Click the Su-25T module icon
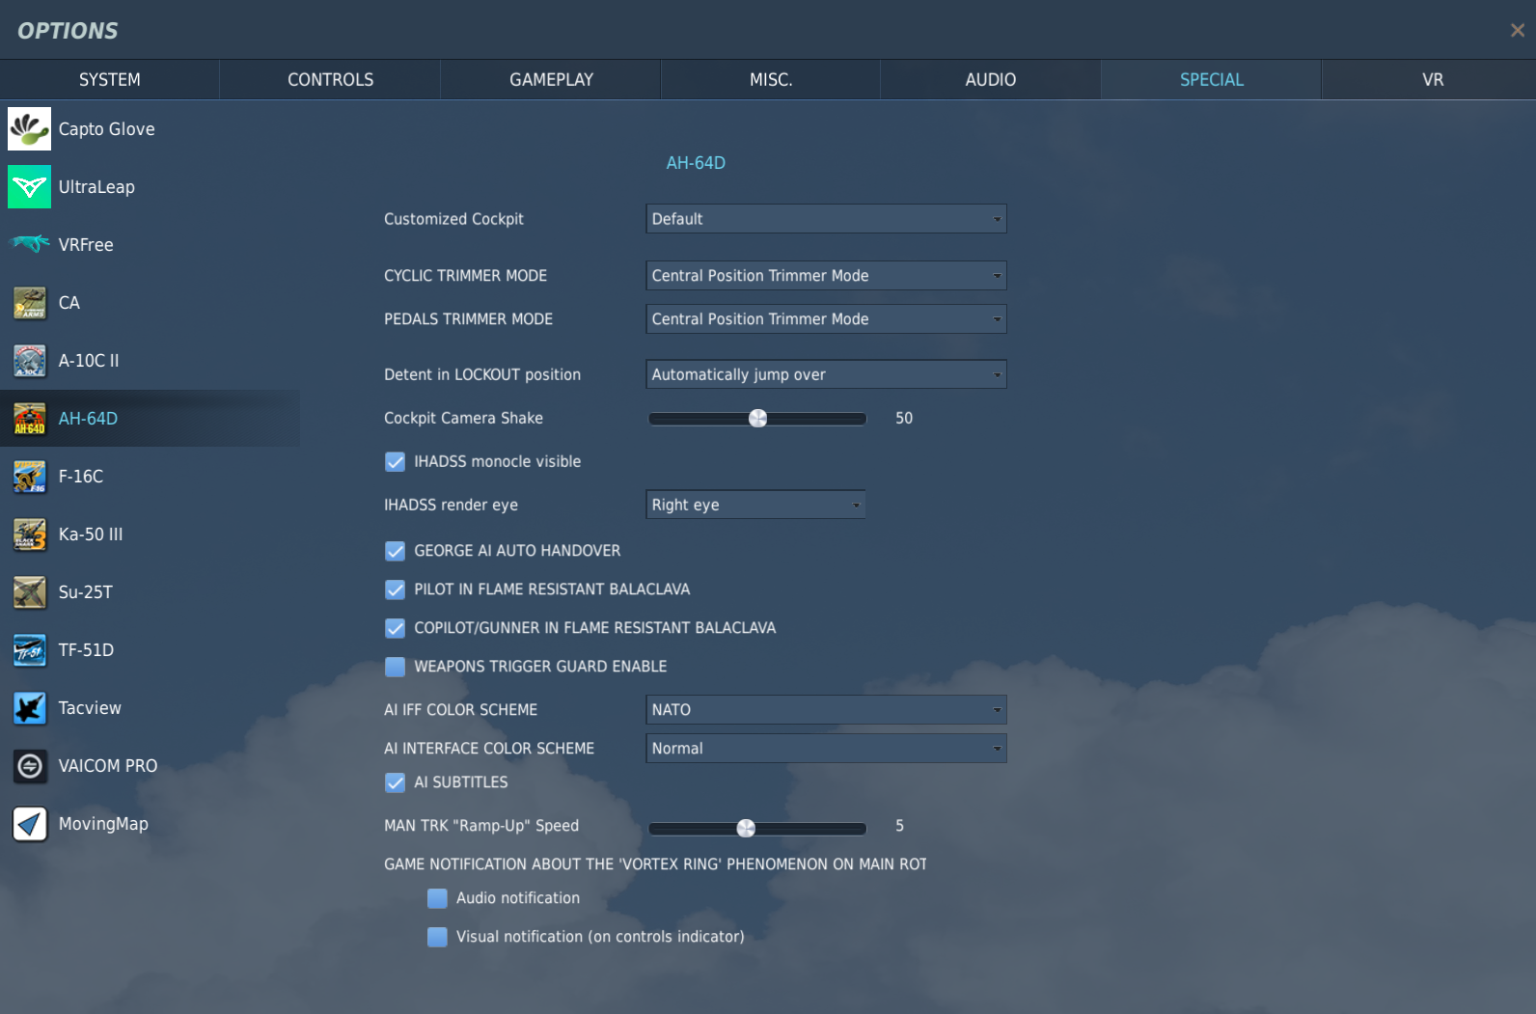Image resolution: width=1536 pixels, height=1014 pixels. [29, 592]
